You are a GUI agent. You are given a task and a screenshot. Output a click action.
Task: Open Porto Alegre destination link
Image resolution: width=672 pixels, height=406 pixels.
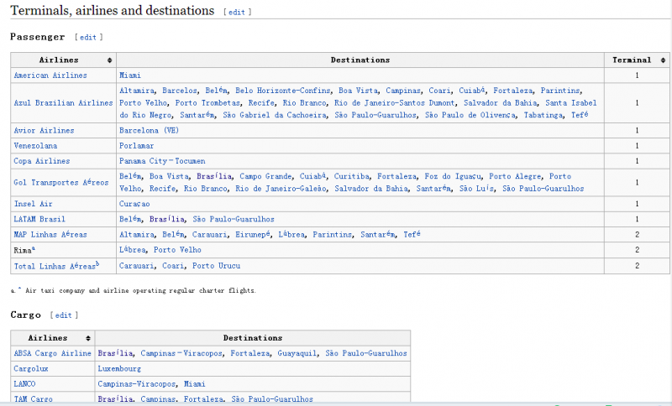pyautogui.click(x=515, y=176)
